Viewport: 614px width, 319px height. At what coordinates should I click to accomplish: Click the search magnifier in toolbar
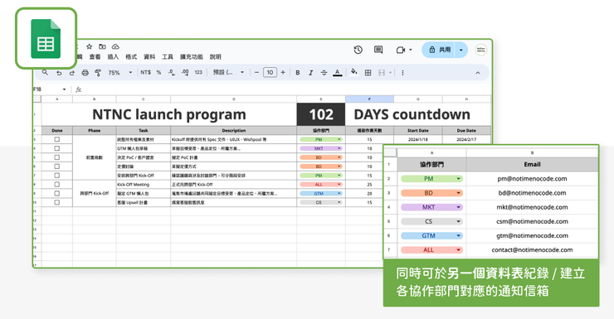[x=46, y=72]
